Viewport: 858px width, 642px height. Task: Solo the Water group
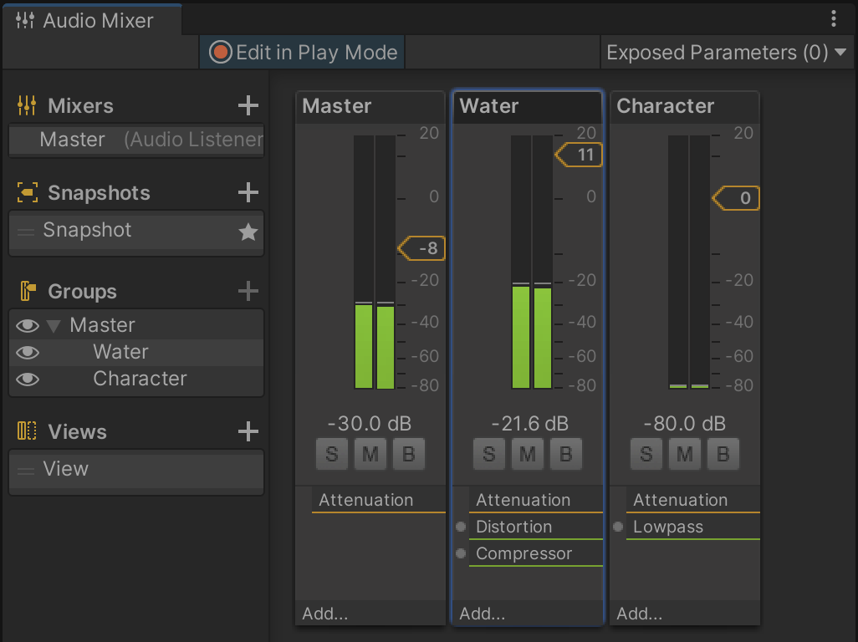pos(489,455)
